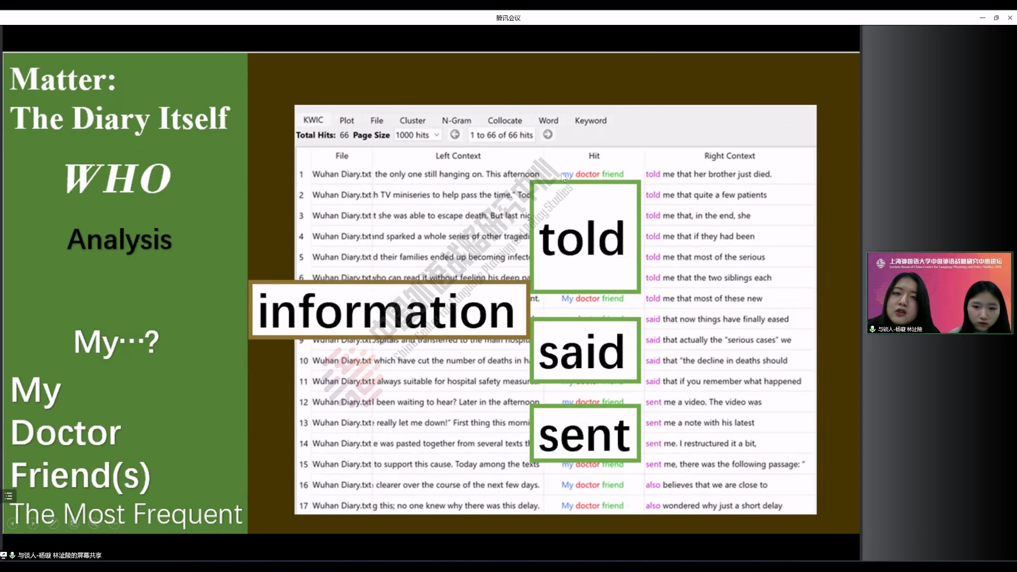Click previous page arrow beside page size
Viewport: 1017px width, 572px height.
click(454, 135)
